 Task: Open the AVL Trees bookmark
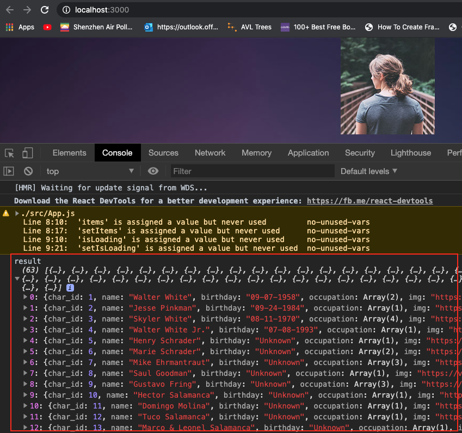[250, 27]
